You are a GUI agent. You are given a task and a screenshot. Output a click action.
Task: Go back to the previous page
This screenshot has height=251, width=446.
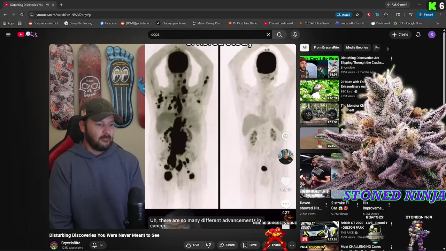[x=5, y=15]
